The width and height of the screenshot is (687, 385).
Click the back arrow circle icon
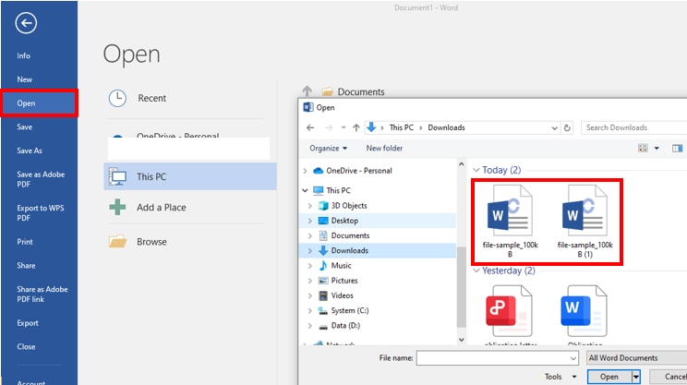[x=26, y=23]
